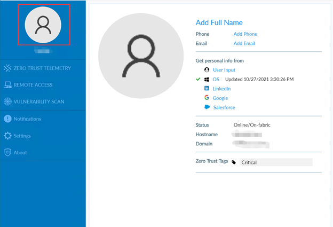Open the user avatar in sidebar
The height and width of the screenshot is (227, 333).
coord(43,25)
